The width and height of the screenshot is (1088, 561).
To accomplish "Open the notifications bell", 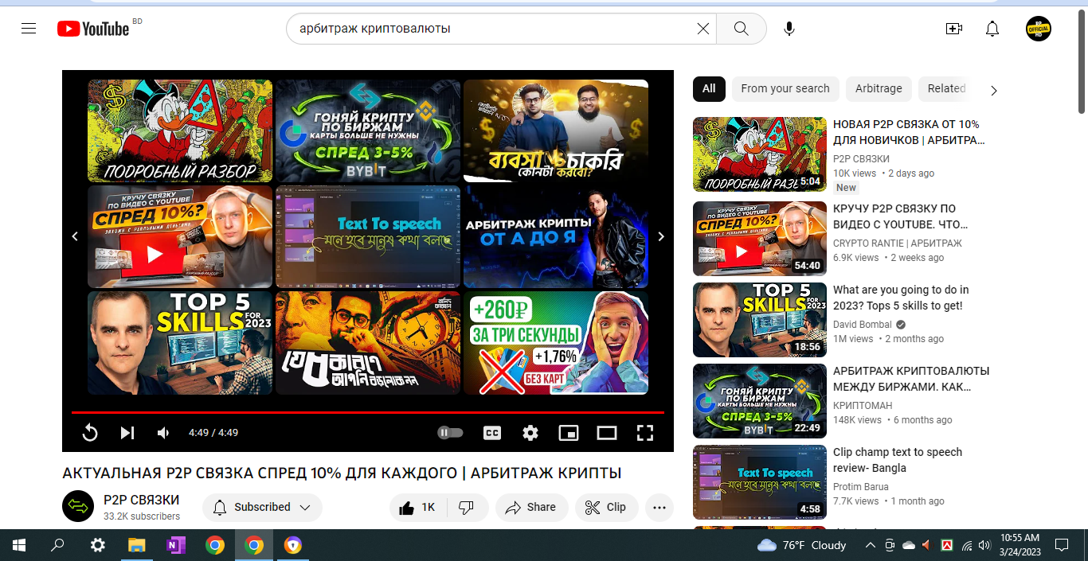I will 992,29.
